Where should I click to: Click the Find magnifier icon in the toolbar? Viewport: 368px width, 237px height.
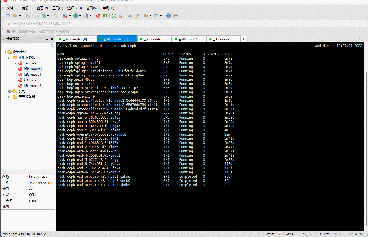pos(56,16)
